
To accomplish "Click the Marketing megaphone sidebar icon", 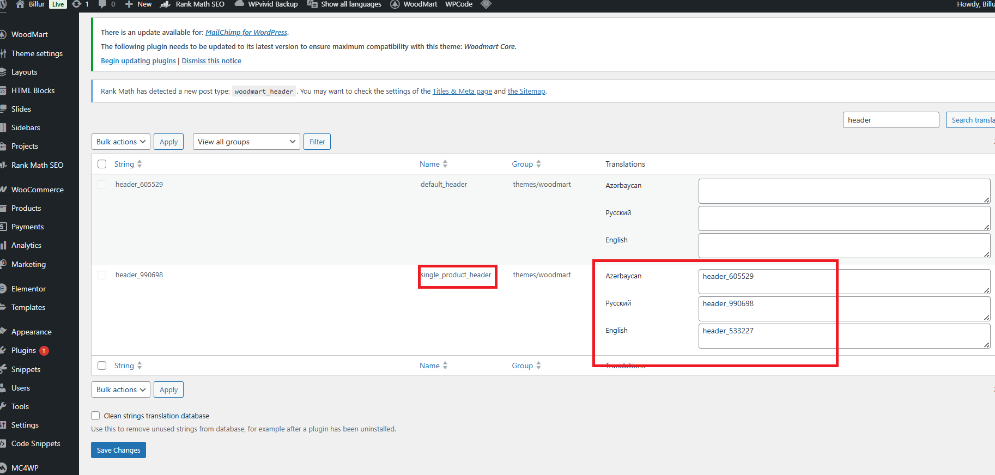I will (x=3, y=264).
